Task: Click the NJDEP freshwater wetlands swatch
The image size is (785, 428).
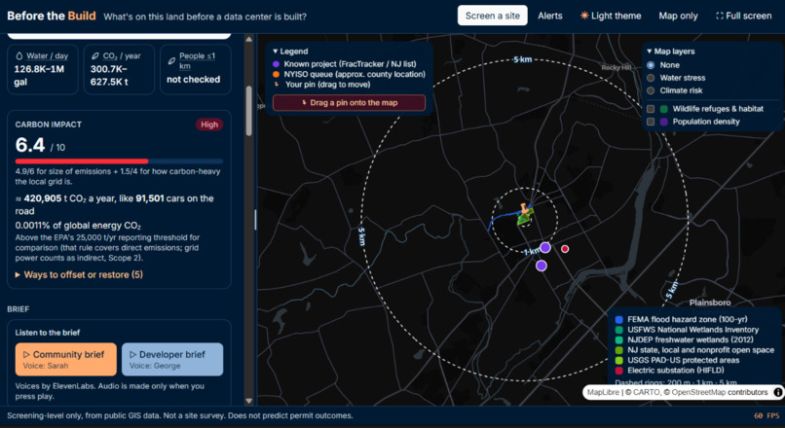Action: 618,340
